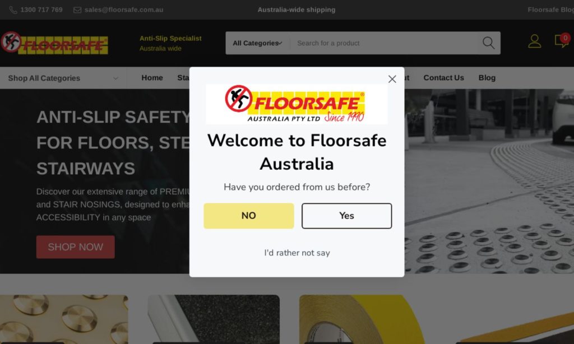Screen dimensions: 574x344
Task: Open the Blog menu item
Action: click(x=487, y=77)
